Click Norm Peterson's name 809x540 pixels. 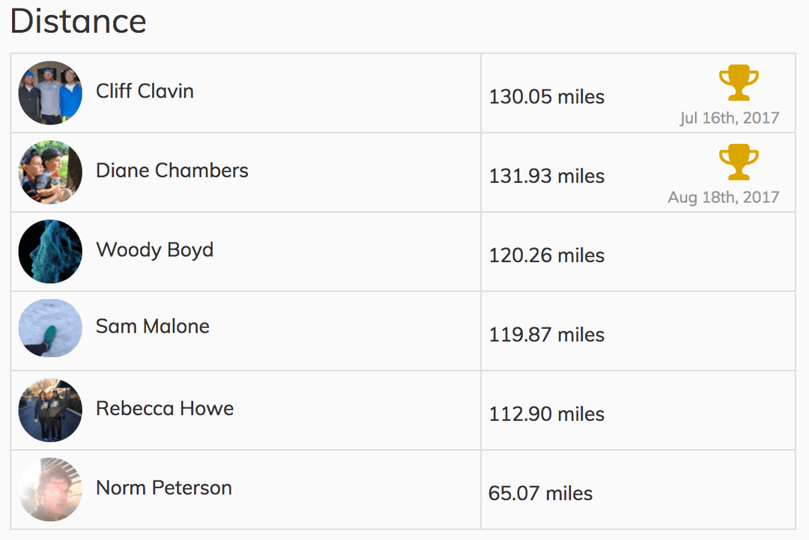[164, 488]
